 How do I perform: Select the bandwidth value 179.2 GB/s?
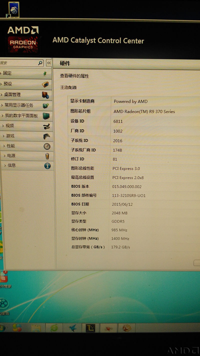120,247
